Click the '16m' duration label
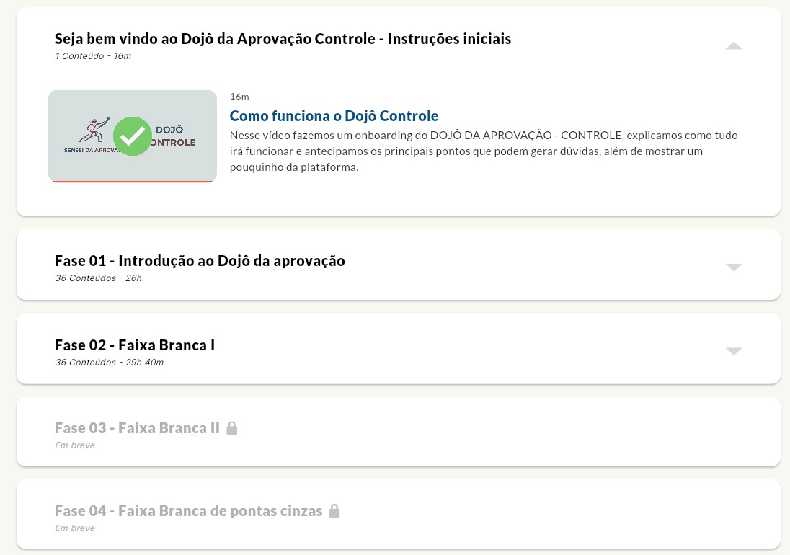 click(x=238, y=97)
